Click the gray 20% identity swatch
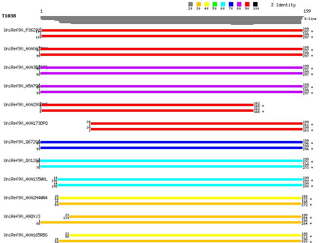324x243 pixels. (x=190, y=4)
